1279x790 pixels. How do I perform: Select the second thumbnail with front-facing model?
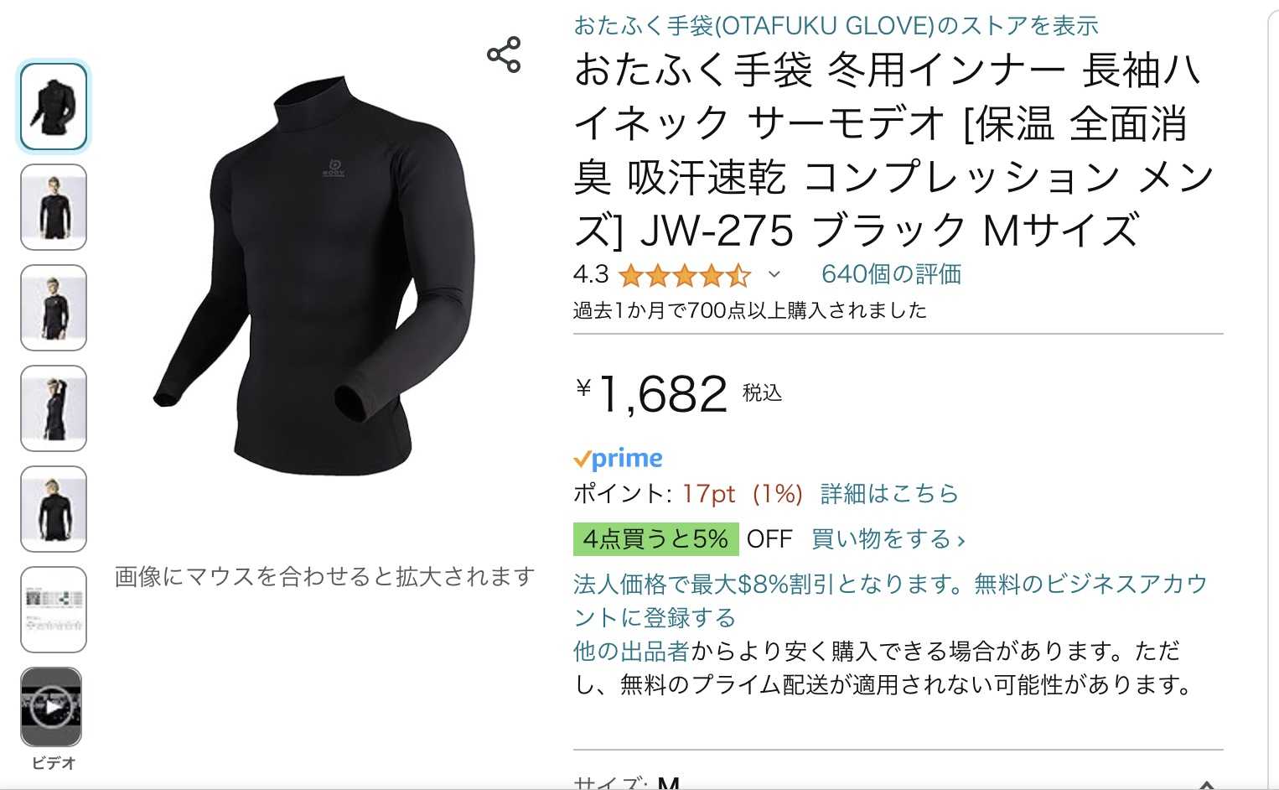54,207
